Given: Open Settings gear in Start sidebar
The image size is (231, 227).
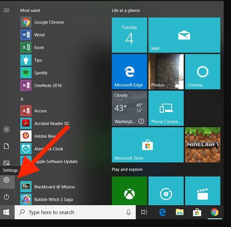Looking at the screenshot, I should point(6,180).
